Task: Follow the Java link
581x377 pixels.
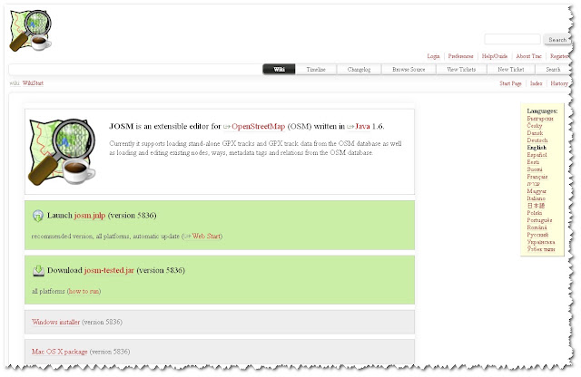Action: 362,126
